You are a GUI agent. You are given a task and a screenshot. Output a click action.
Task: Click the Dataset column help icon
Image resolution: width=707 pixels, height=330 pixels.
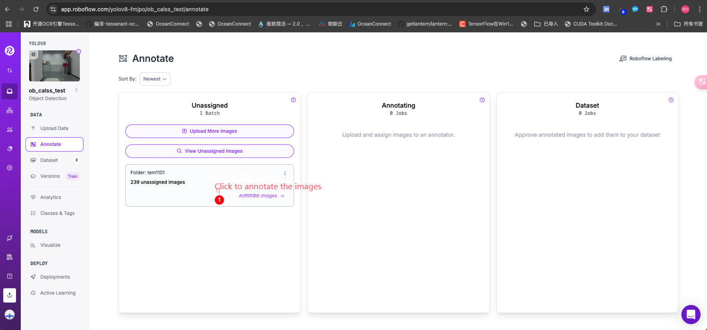point(671,100)
